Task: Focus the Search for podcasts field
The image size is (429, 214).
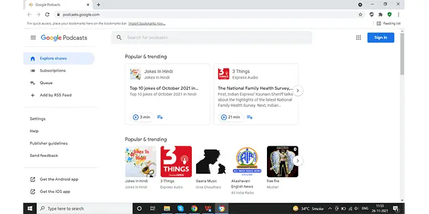Action: coord(212,37)
